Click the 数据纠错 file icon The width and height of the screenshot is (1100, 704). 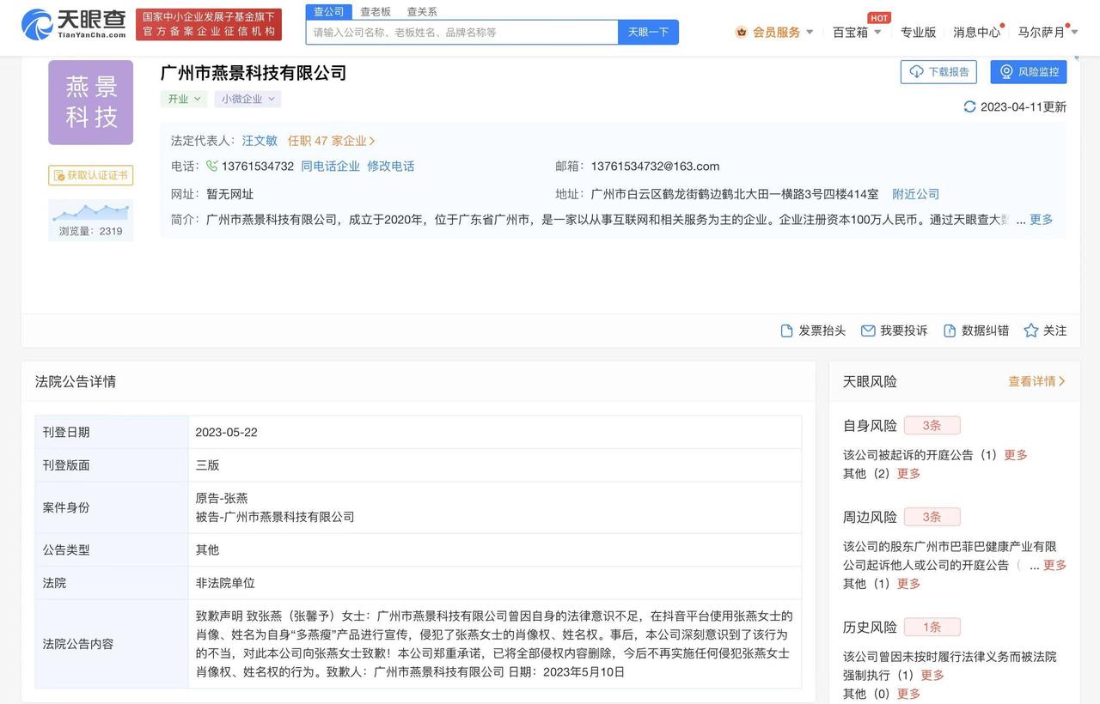pos(950,331)
